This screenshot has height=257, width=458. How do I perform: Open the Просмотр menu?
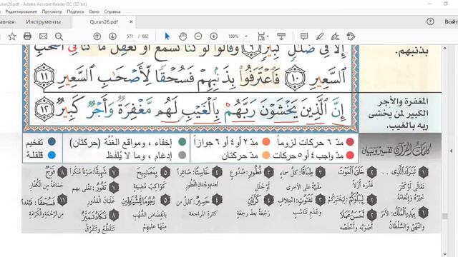point(52,11)
